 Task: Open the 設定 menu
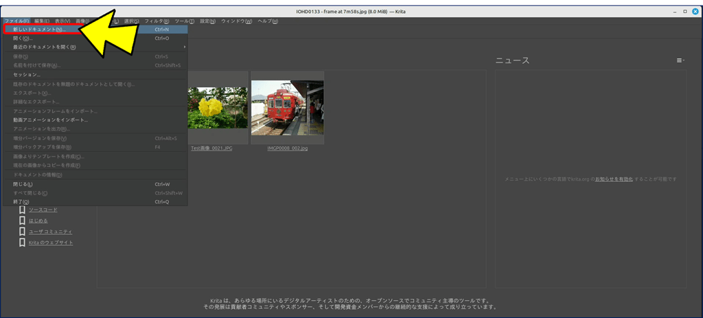pyautogui.click(x=207, y=21)
